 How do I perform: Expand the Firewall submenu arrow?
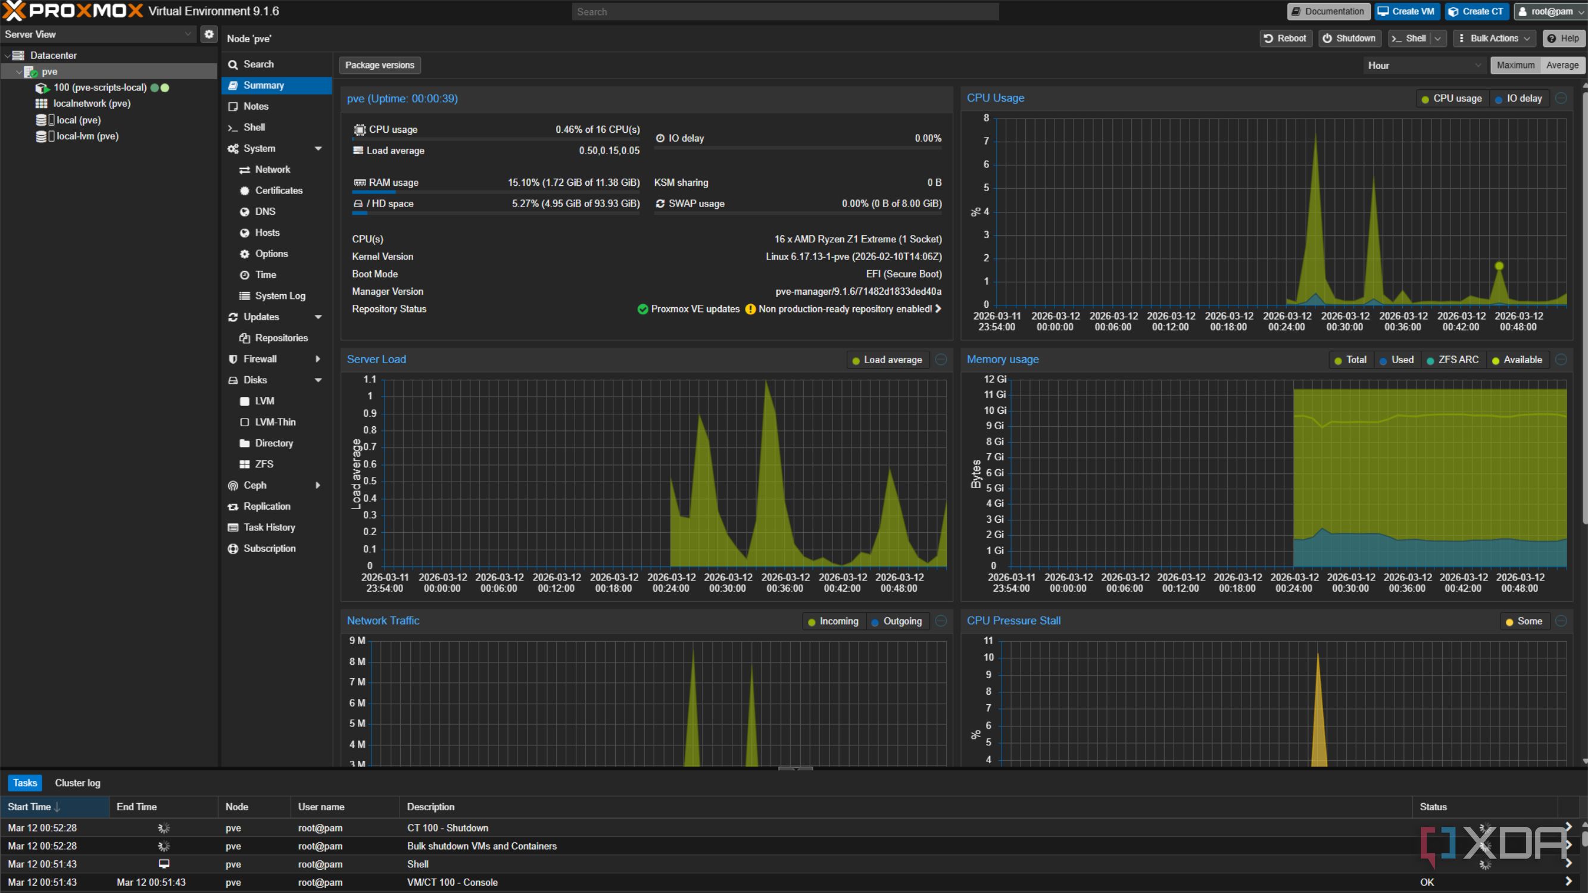pyautogui.click(x=318, y=358)
